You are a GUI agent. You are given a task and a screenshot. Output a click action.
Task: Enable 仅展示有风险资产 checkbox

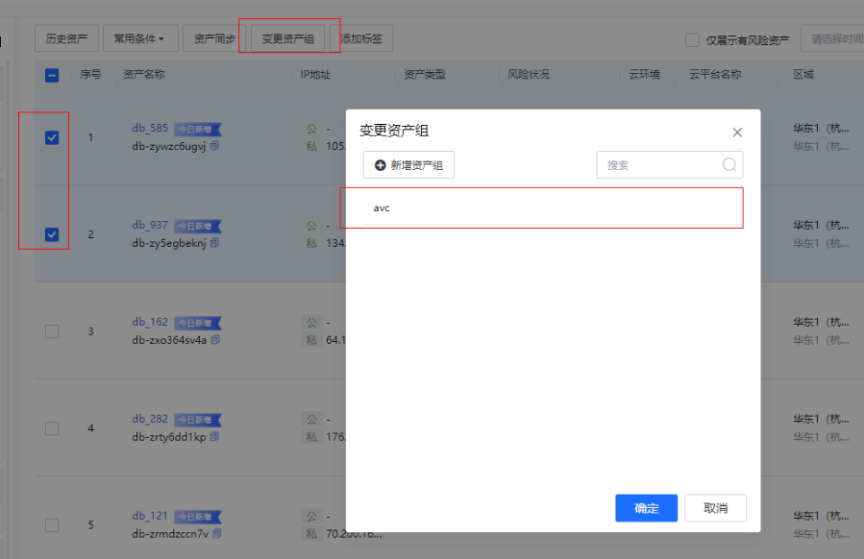(692, 40)
